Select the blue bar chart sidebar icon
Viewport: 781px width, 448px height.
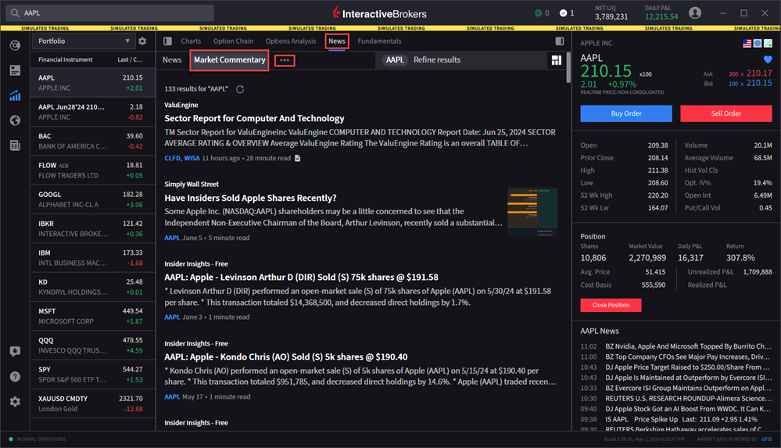click(15, 95)
